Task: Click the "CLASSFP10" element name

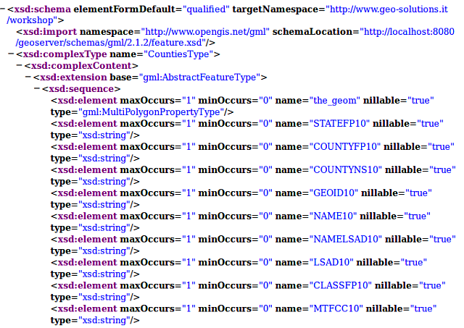Action: click(x=341, y=285)
